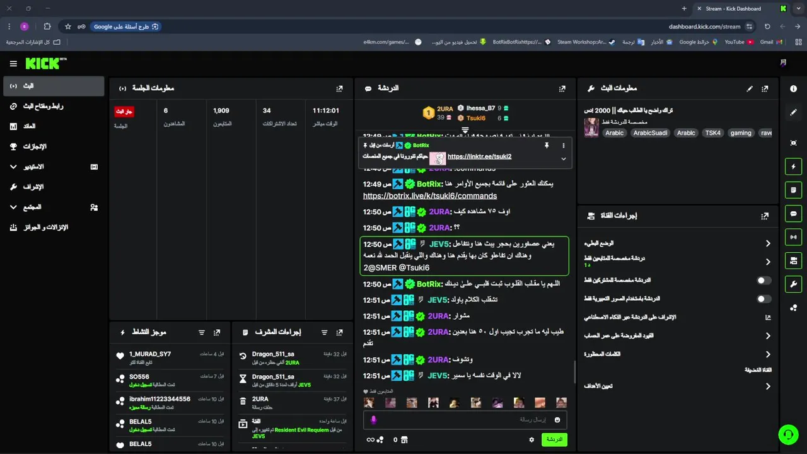This screenshot has height=454, width=807.
Task: Open الإشراف moderation sidebar item
Action: pyautogui.click(x=54, y=187)
